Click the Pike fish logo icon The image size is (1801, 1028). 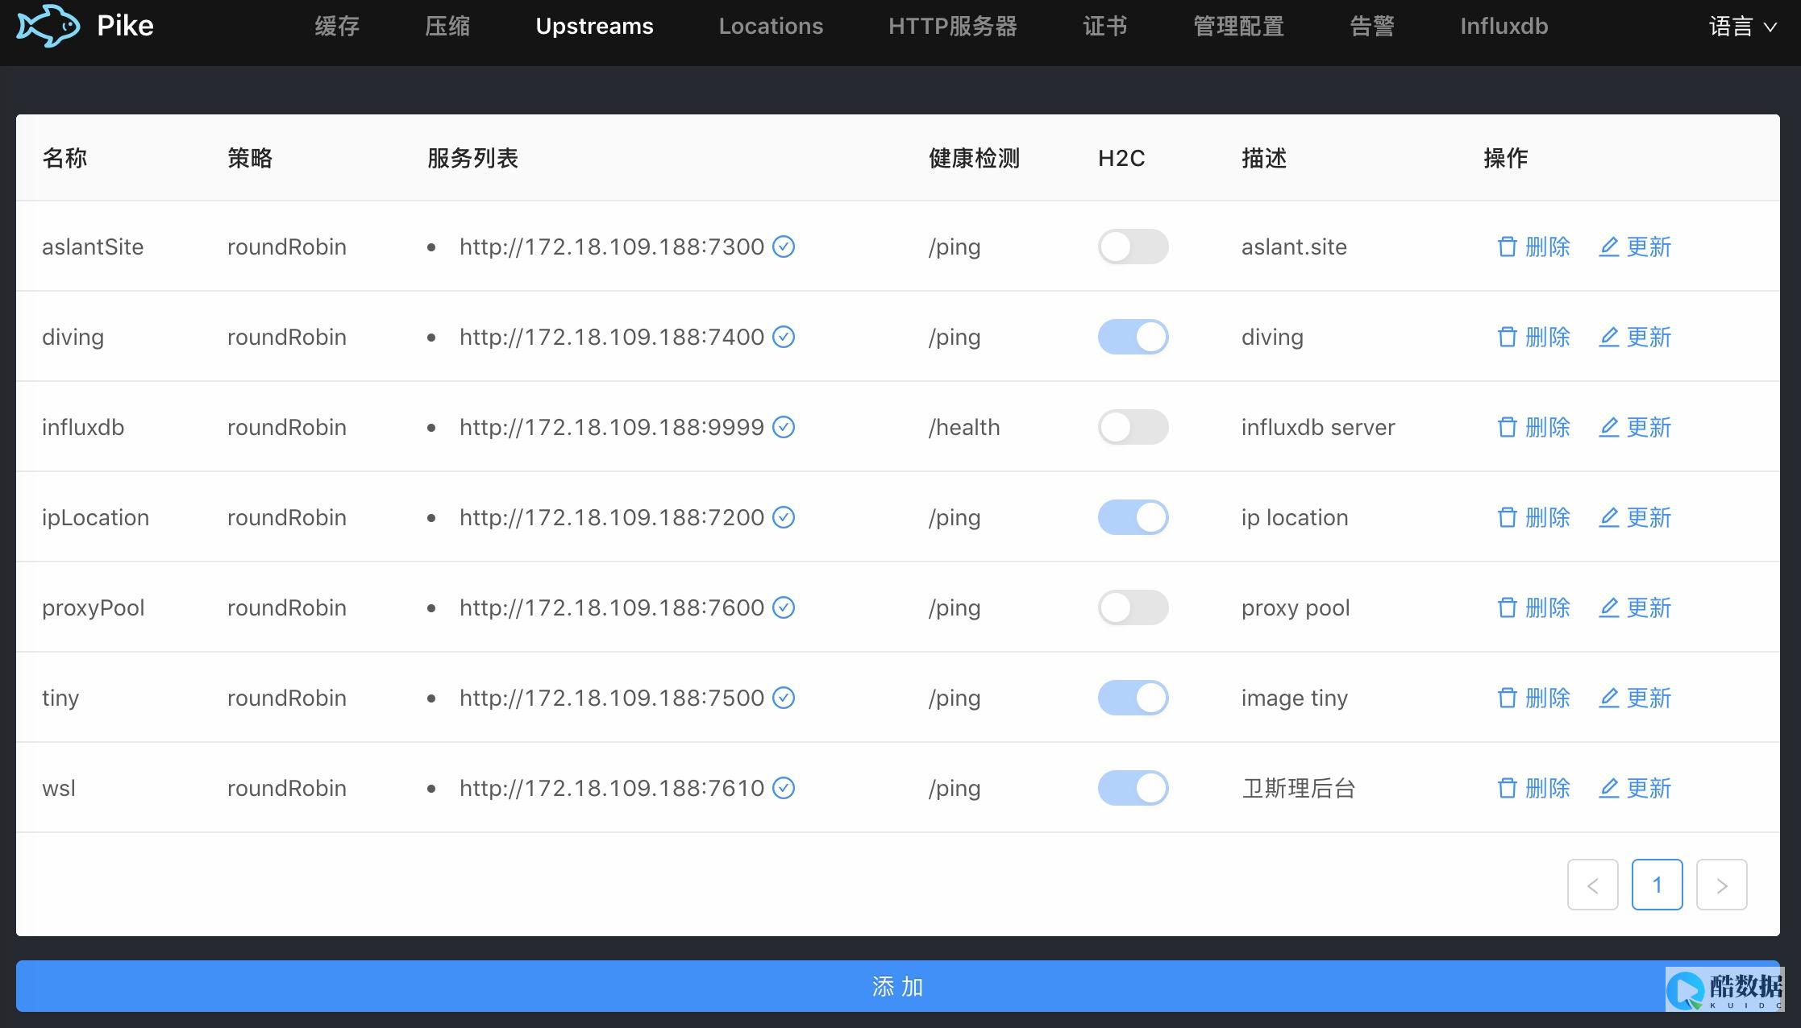coord(48,26)
